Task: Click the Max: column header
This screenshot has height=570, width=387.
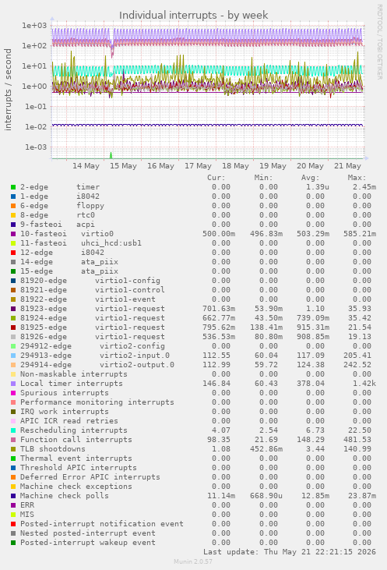Action: 357,178
